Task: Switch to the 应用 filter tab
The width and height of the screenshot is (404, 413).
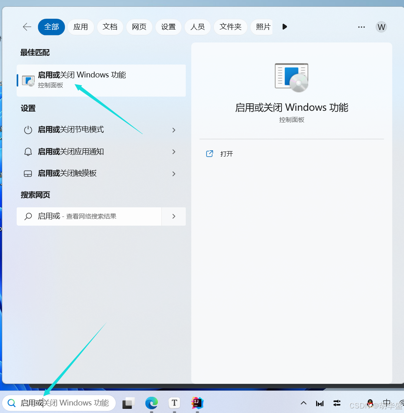Action: click(x=81, y=27)
